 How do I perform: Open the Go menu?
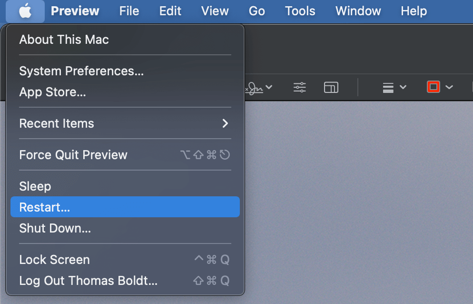256,11
